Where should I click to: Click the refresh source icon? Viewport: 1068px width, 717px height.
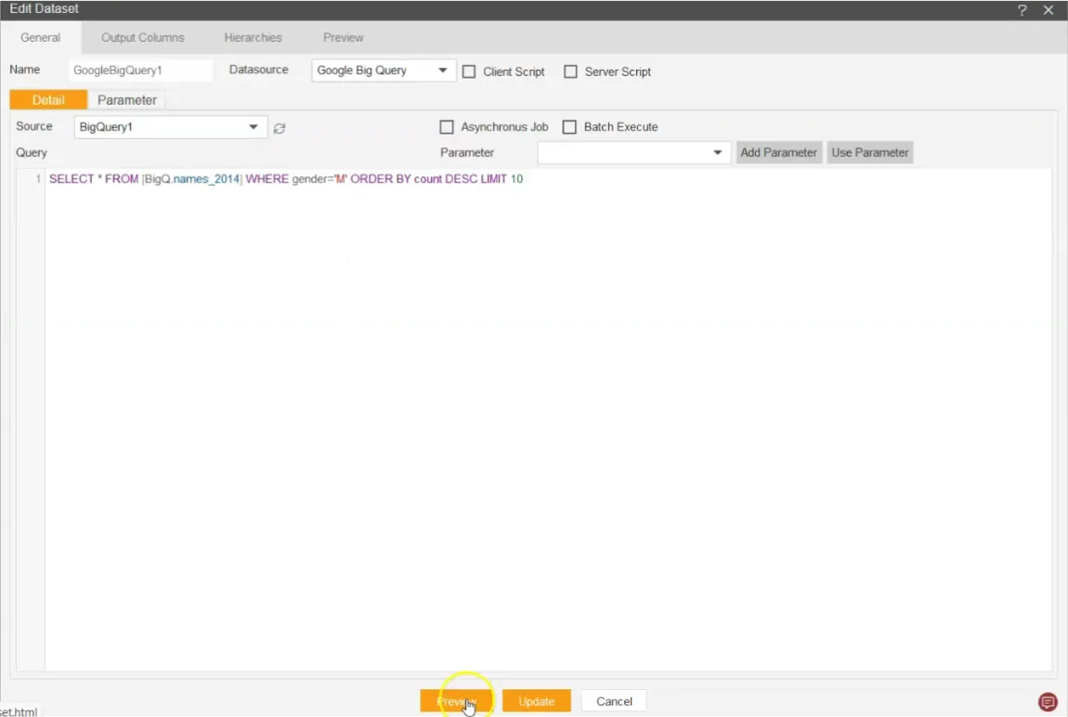point(280,128)
